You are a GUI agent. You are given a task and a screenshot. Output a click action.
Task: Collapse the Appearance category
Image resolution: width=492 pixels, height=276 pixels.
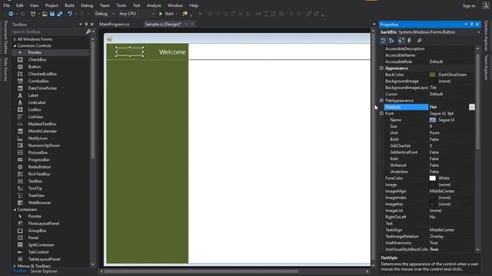point(381,68)
